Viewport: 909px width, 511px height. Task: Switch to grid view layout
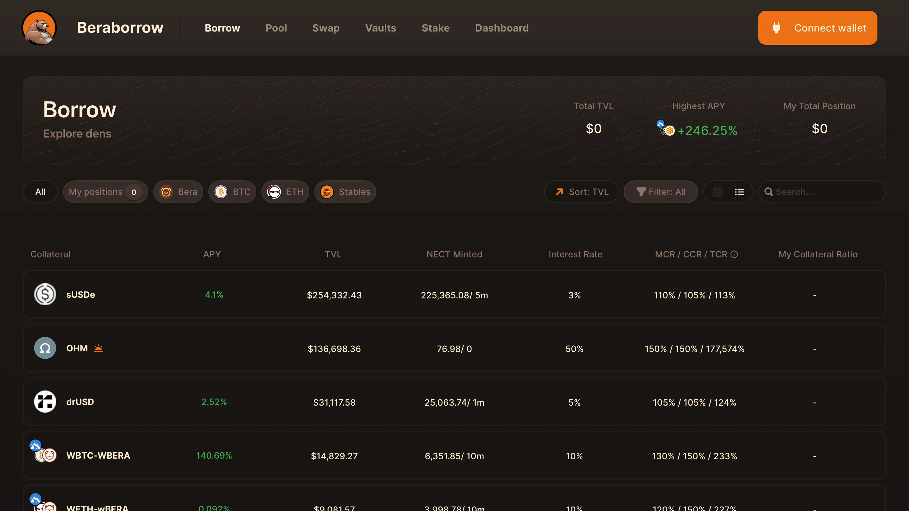(x=718, y=192)
